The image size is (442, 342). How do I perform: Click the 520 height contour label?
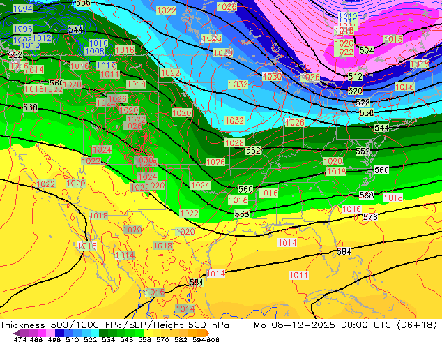coord(355,91)
